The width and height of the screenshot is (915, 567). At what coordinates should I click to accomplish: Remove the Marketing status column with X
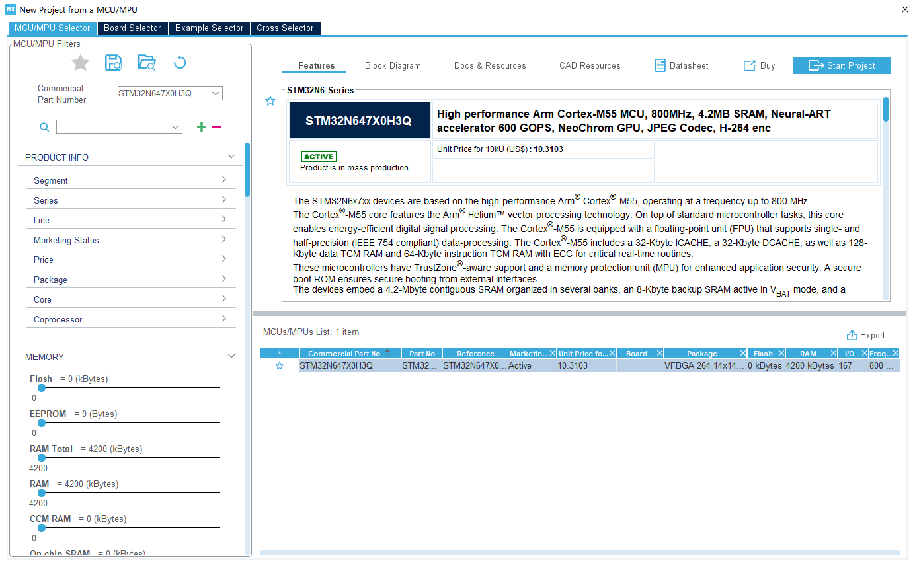tap(553, 354)
